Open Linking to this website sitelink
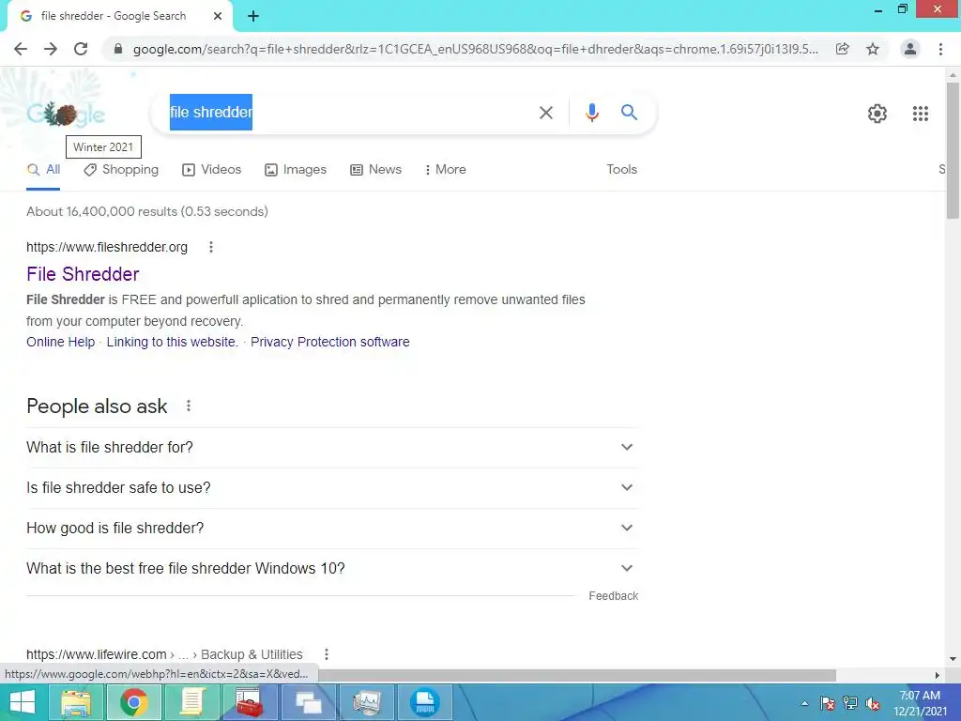The width and height of the screenshot is (961, 721). pyautogui.click(x=173, y=342)
